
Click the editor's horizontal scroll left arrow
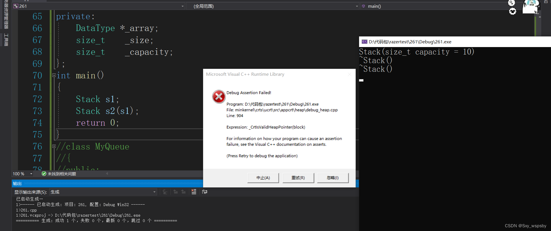click(107, 173)
